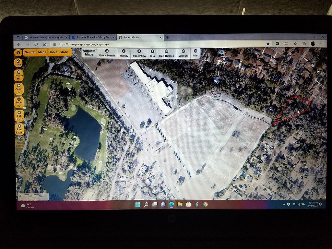Open the Maps menu in the orange bar
The image size is (332, 249).
click(42, 52)
